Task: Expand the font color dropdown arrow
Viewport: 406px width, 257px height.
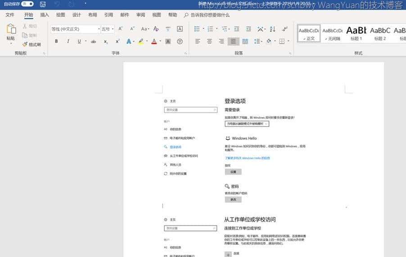Action: point(160,41)
